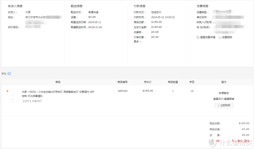The image size is (254, 149).
Task: Click the 操作 column header
Action: [x=224, y=82]
